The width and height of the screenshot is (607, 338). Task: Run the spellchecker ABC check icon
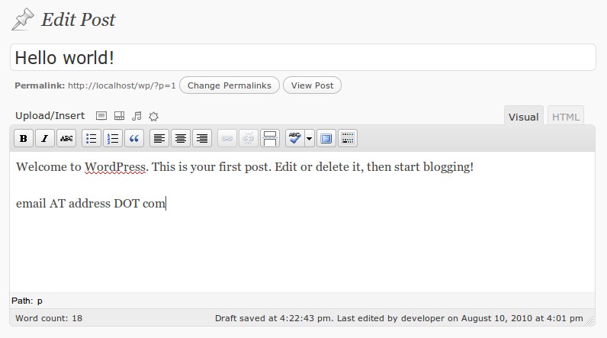294,138
